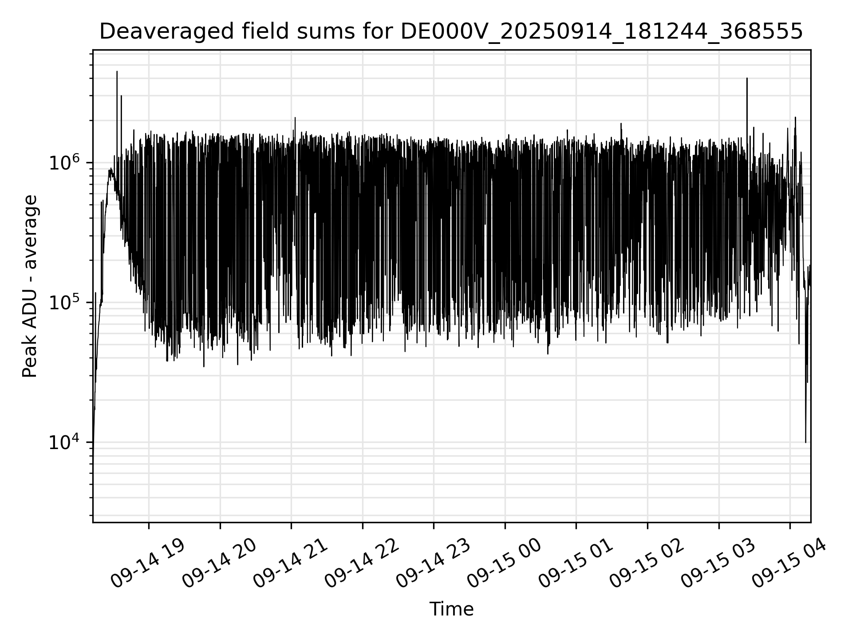Viewport: 852px width, 639px height.
Task: Click the 09-14 23 tick label
Action: 433,564
